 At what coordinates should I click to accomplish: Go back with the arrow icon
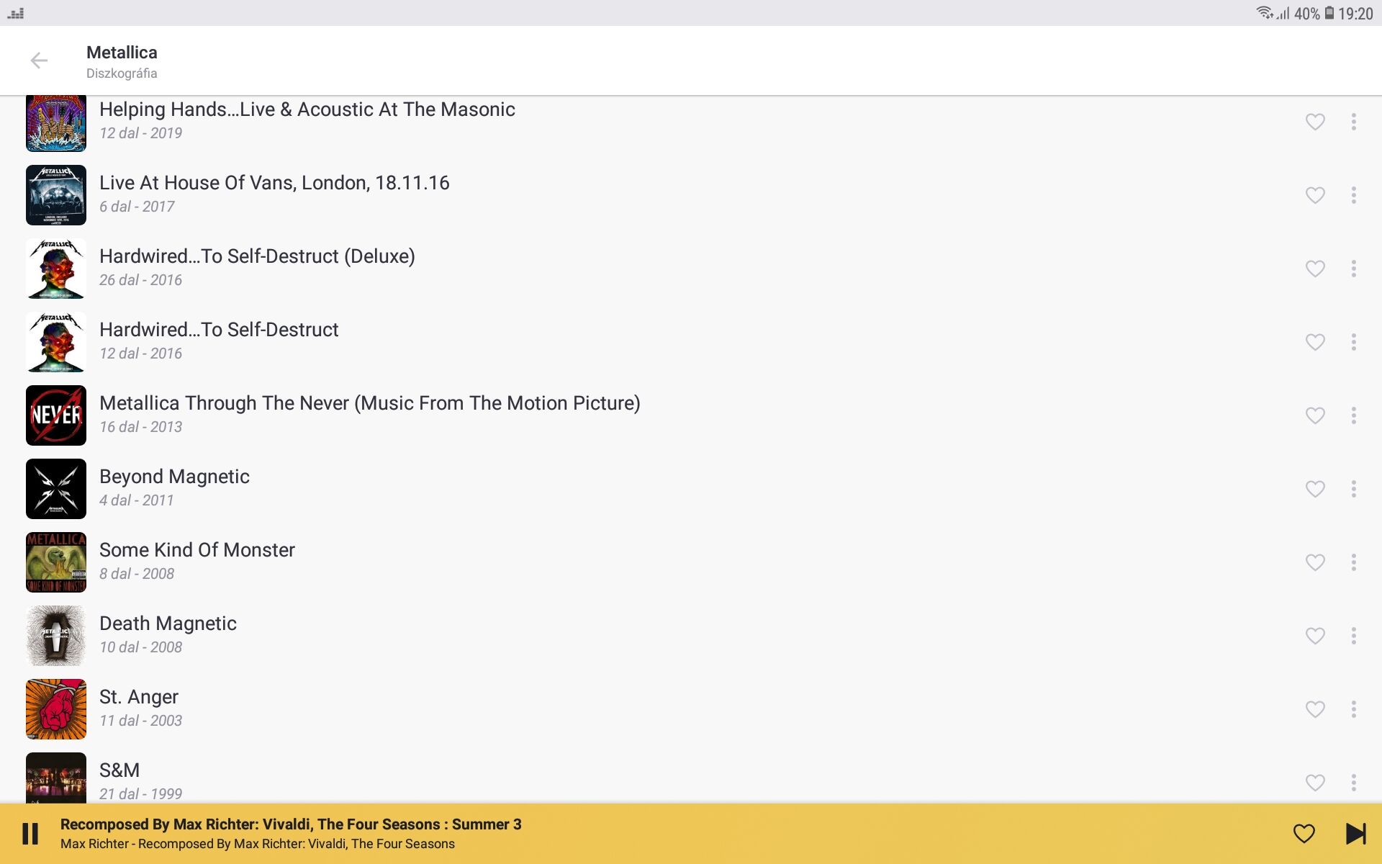pos(39,60)
